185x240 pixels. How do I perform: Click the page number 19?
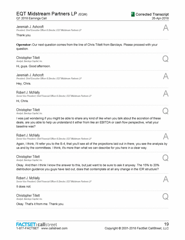pyautogui.click(x=166, y=224)
